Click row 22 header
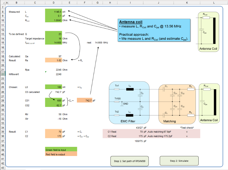Image resolution: width=228 pixels, height=170 pixels. (x=3, y=74)
